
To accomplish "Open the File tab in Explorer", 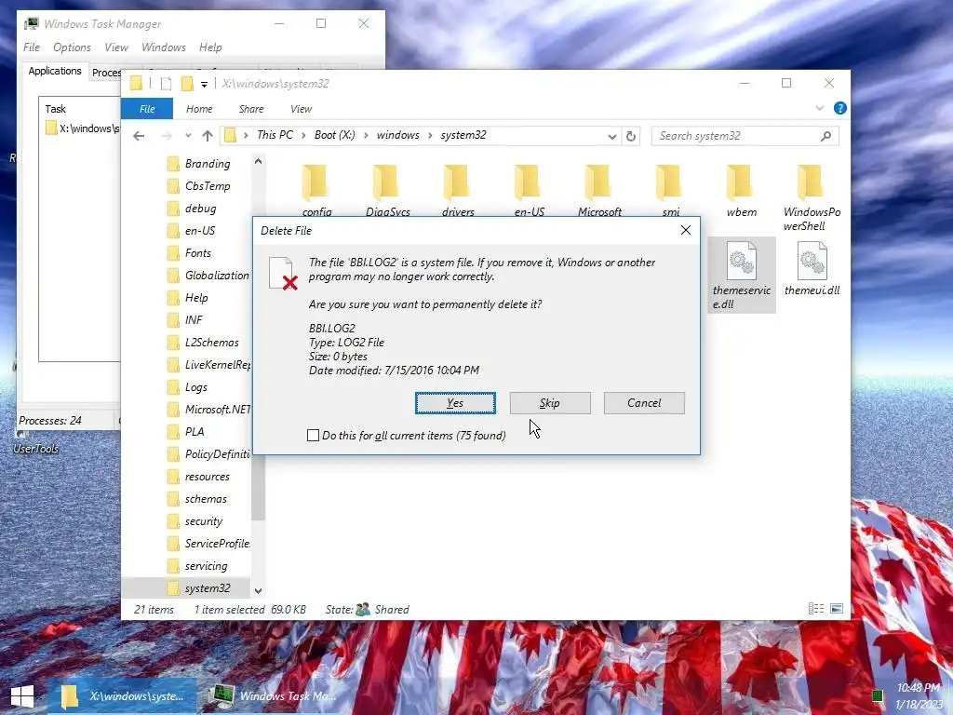I will 147,109.
